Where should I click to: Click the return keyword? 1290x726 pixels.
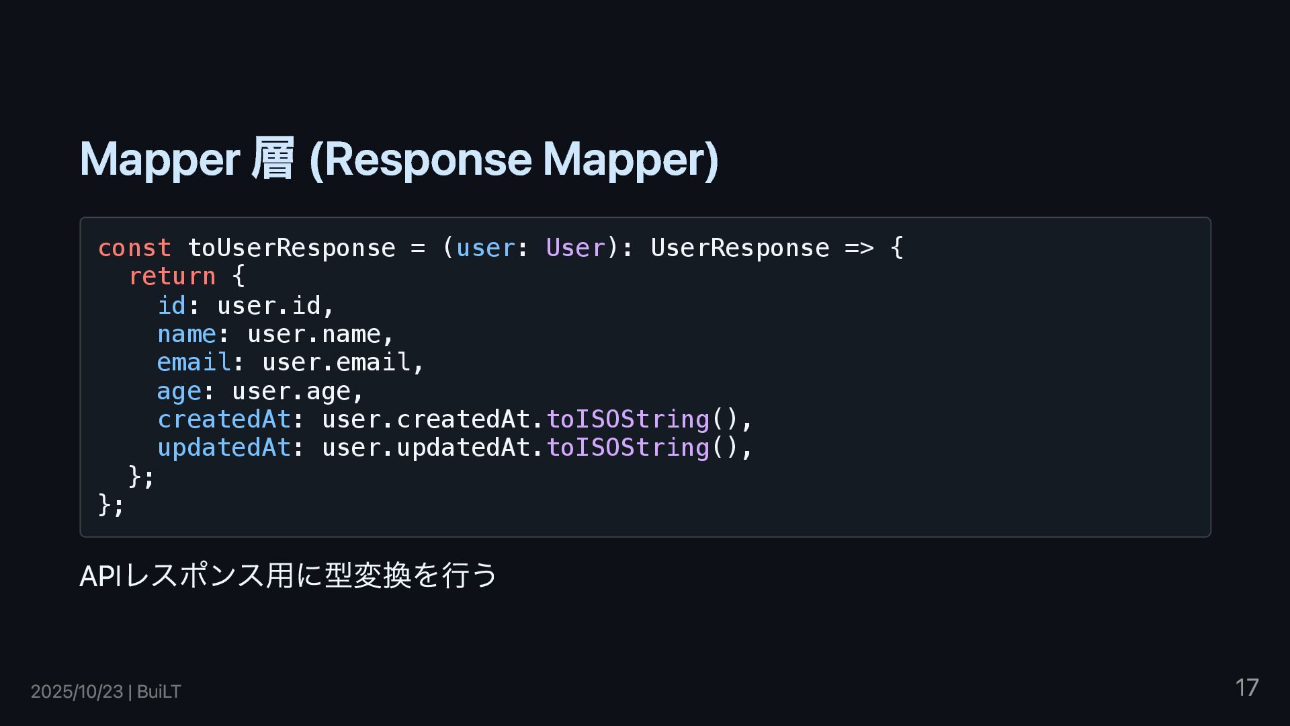click(172, 276)
